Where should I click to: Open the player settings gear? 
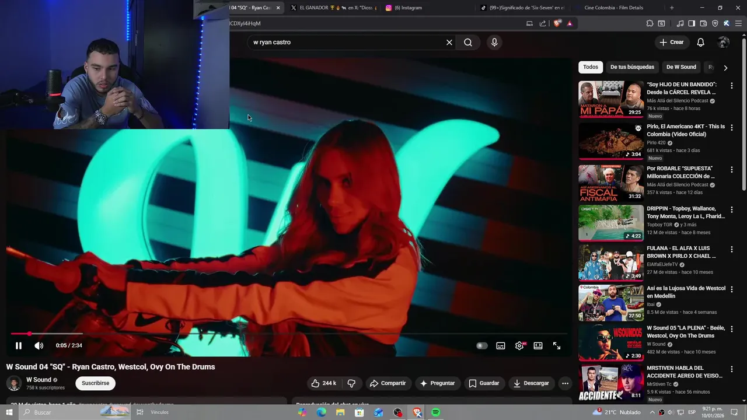pos(519,346)
